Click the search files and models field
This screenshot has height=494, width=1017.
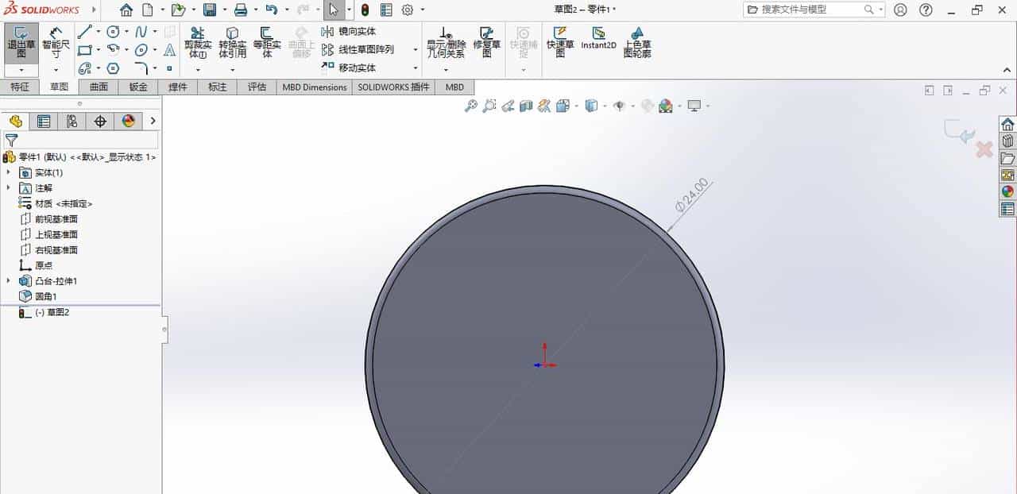[810, 10]
